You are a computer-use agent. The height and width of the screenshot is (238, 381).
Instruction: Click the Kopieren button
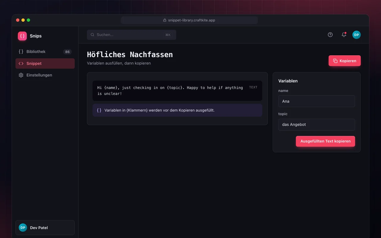(x=345, y=61)
